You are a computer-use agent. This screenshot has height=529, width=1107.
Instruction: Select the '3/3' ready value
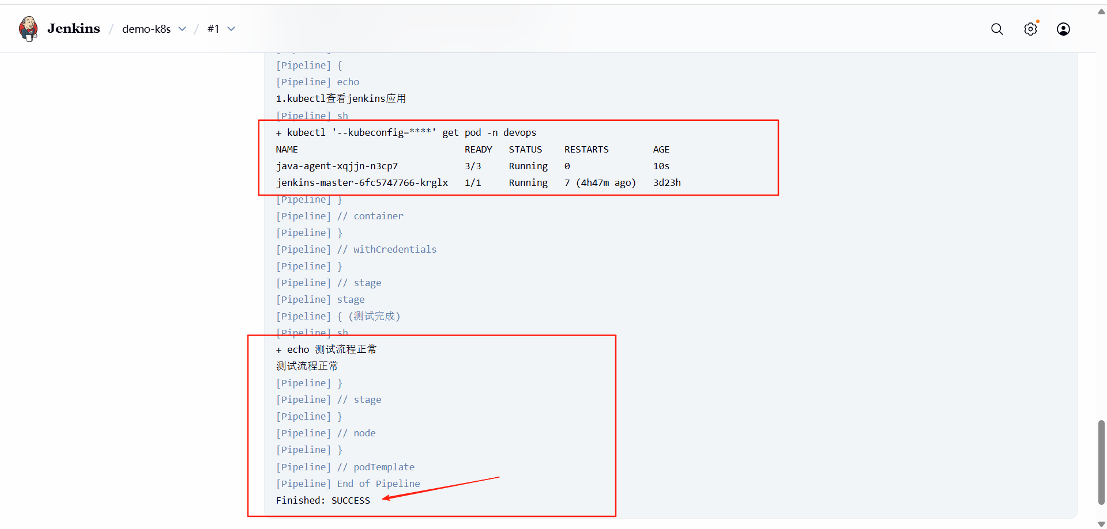(473, 166)
